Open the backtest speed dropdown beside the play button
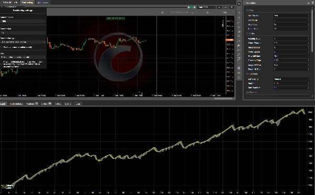315x195 pixels. coord(206,7)
